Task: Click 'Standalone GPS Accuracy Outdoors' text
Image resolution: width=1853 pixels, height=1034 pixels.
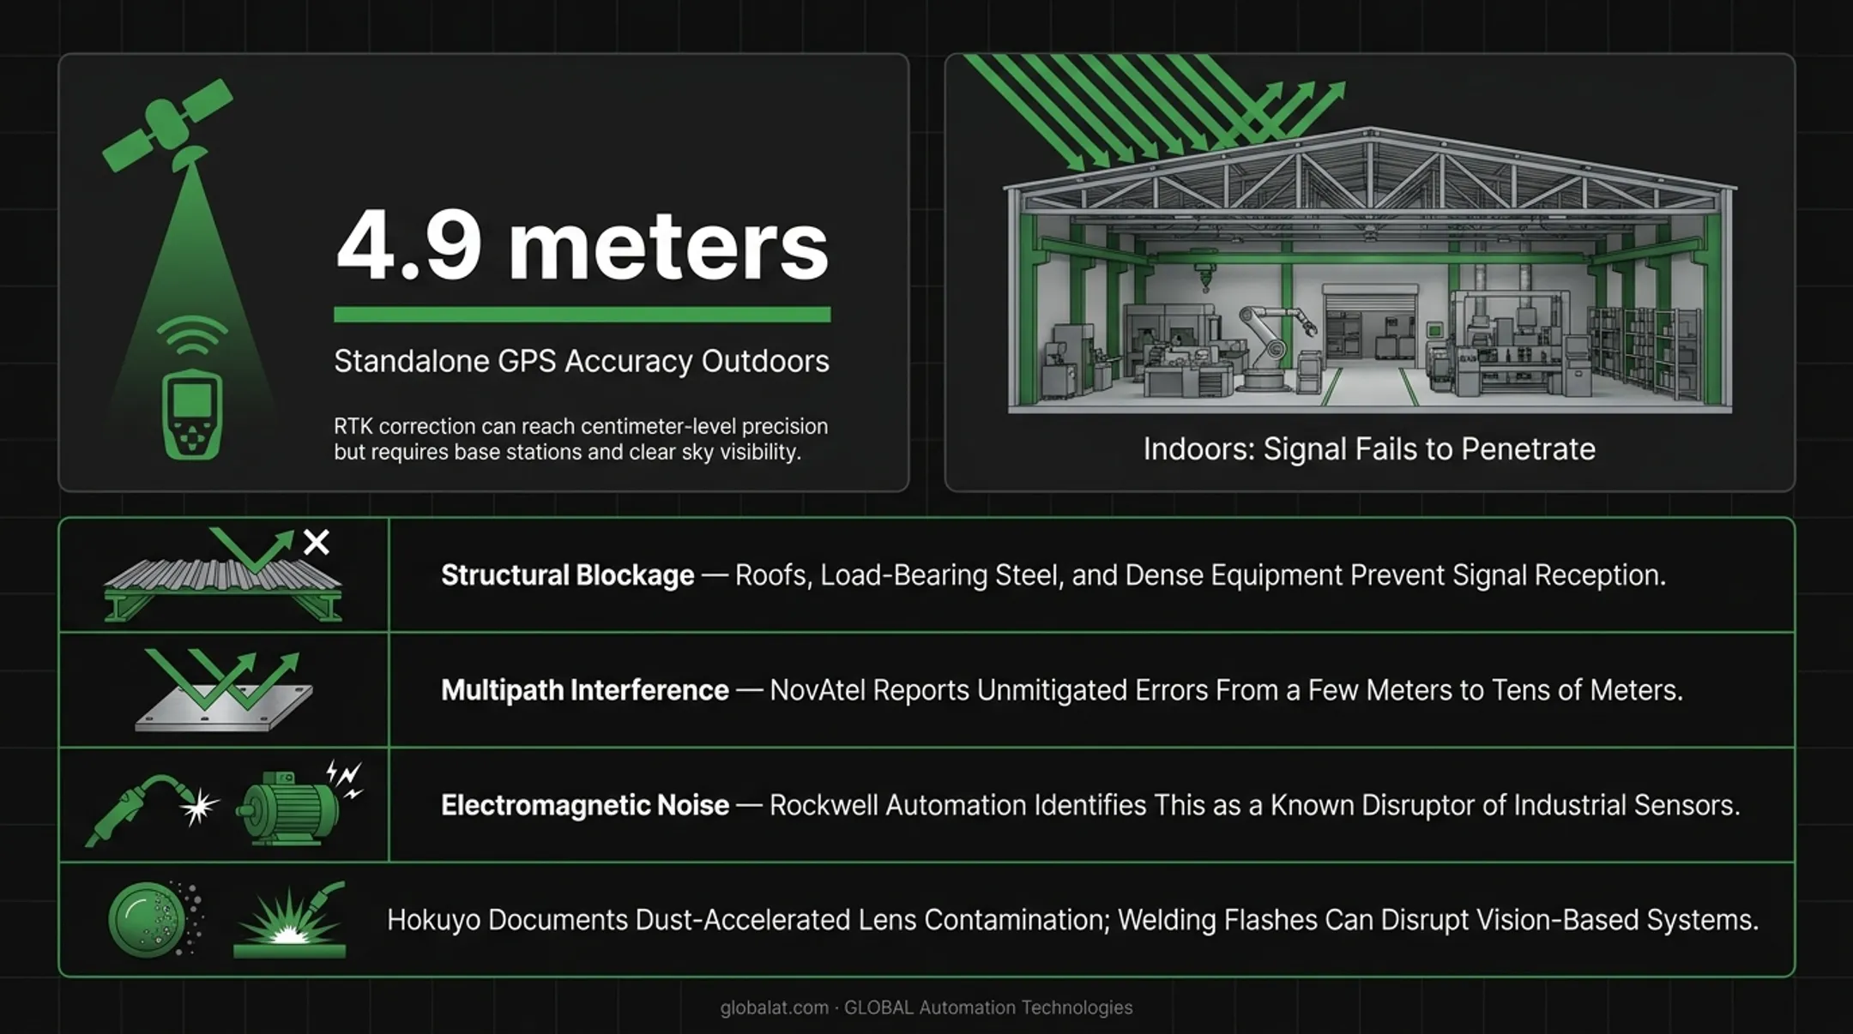Action: (582, 361)
